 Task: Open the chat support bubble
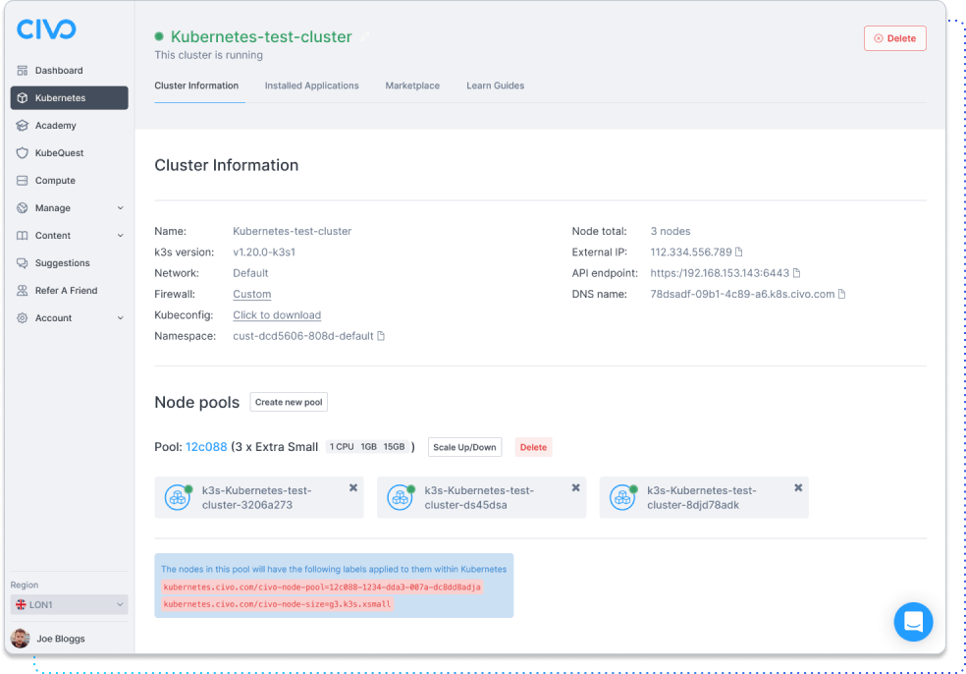[913, 622]
